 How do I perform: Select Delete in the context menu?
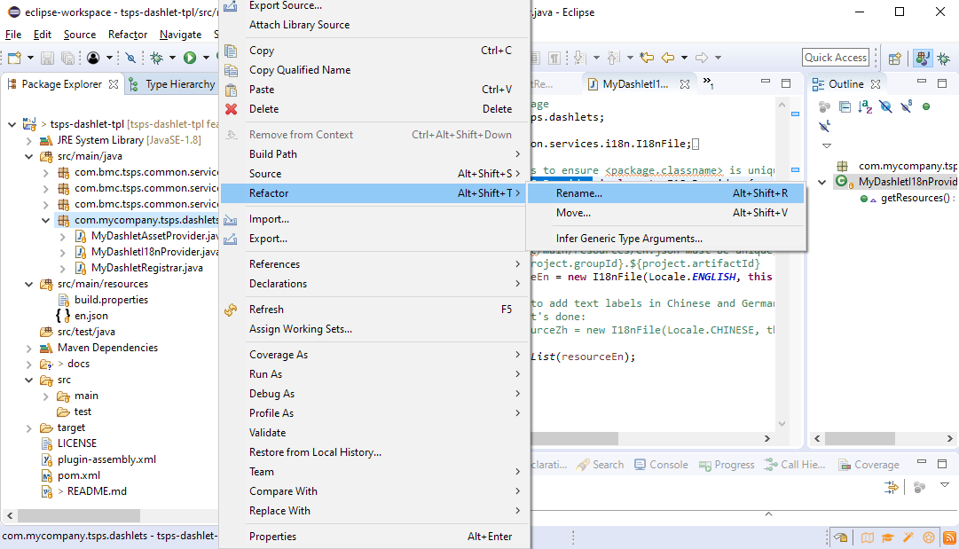click(x=374, y=109)
